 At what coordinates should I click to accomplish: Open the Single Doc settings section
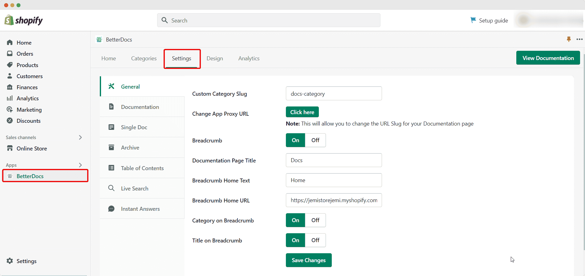(142, 127)
